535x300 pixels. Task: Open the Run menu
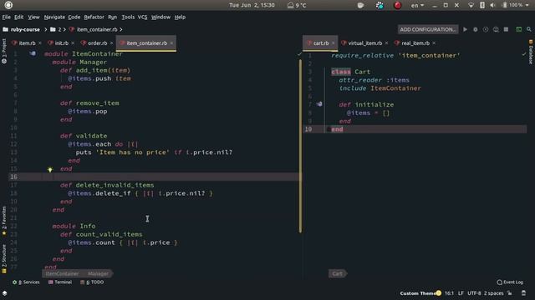tap(112, 17)
